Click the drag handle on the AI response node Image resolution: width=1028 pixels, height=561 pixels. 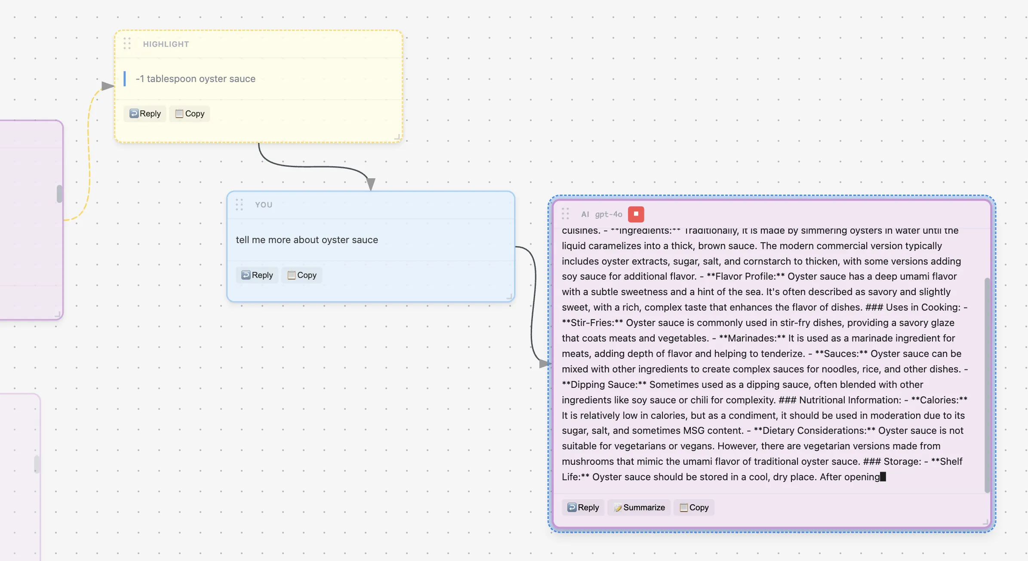pos(566,214)
